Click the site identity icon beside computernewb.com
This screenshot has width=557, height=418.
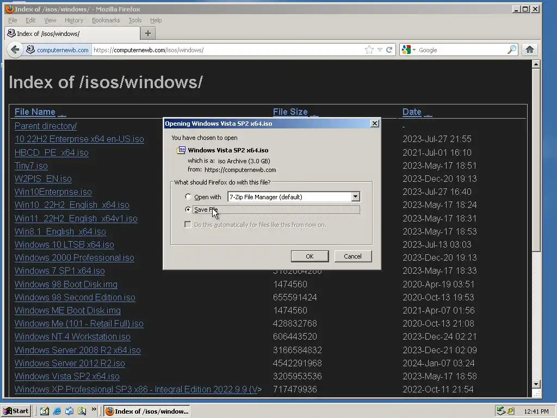30,50
